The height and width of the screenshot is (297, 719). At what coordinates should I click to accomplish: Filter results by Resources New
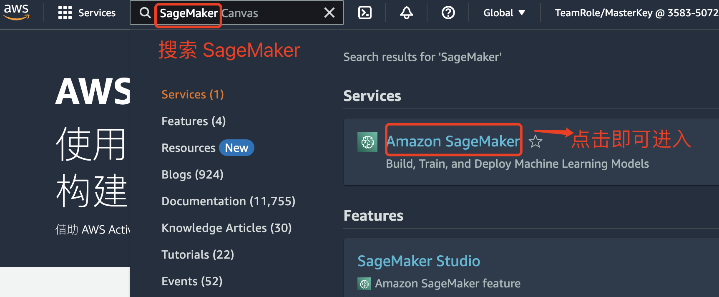pos(207,148)
